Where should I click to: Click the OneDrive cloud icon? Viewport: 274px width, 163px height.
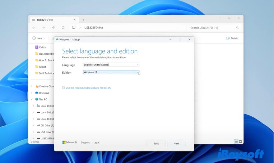pos(37,93)
